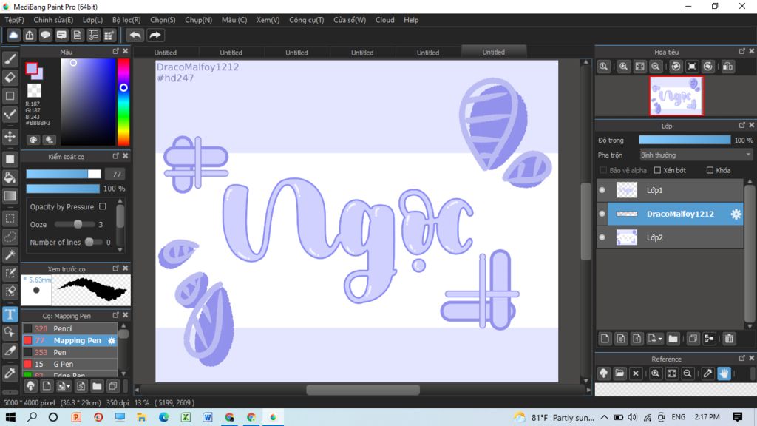
Task: Open the Help menu
Action: coord(411,20)
